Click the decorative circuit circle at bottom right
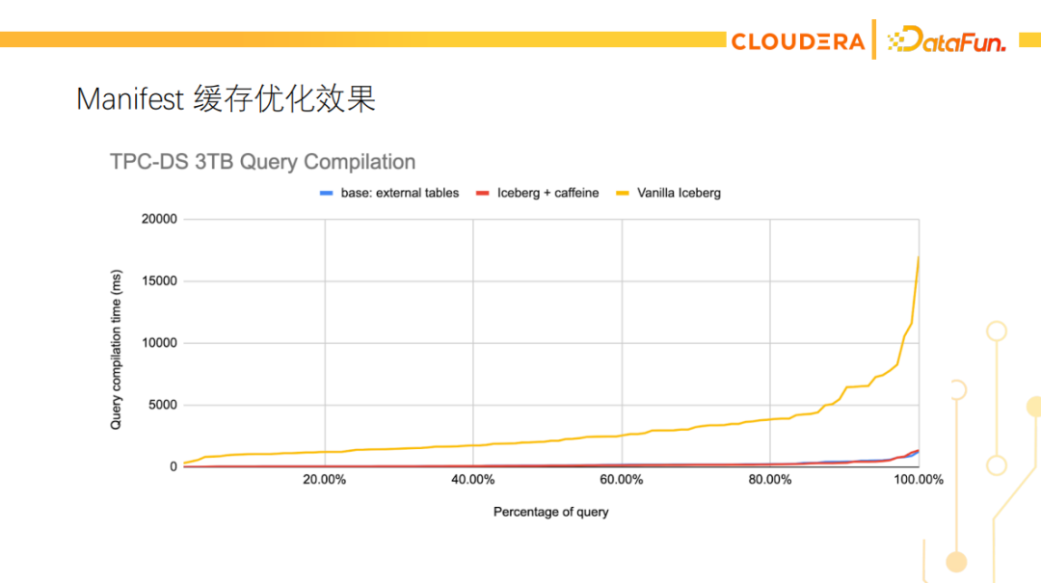 [x=956, y=561]
